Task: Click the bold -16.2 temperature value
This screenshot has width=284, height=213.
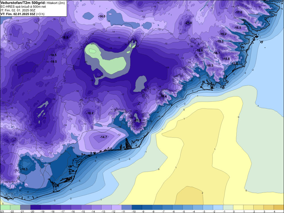Action: coord(223,34)
